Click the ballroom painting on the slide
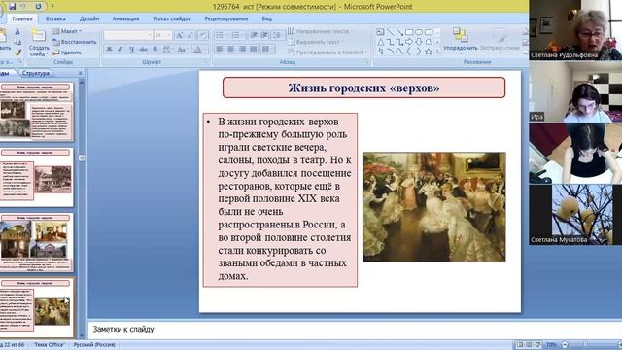Viewport: 622px width, 350px height. pos(434,207)
